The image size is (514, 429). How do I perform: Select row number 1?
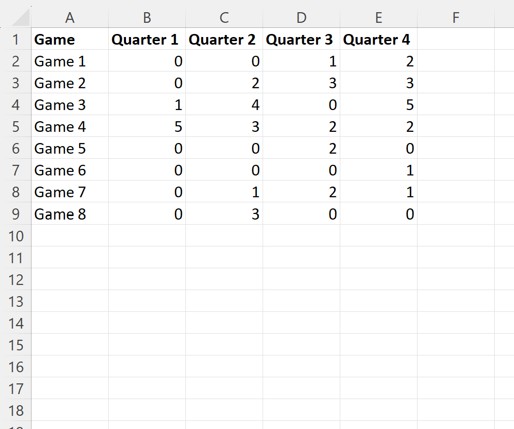point(16,39)
